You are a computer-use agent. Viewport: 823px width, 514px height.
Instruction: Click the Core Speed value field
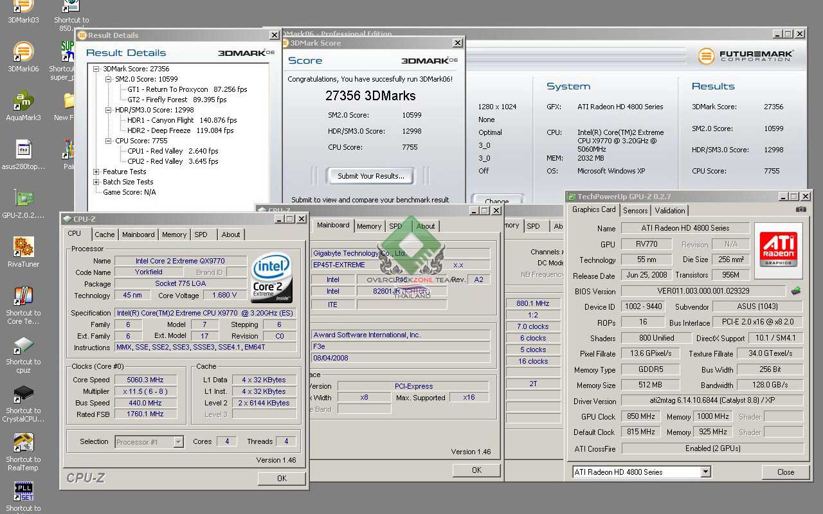click(146, 380)
